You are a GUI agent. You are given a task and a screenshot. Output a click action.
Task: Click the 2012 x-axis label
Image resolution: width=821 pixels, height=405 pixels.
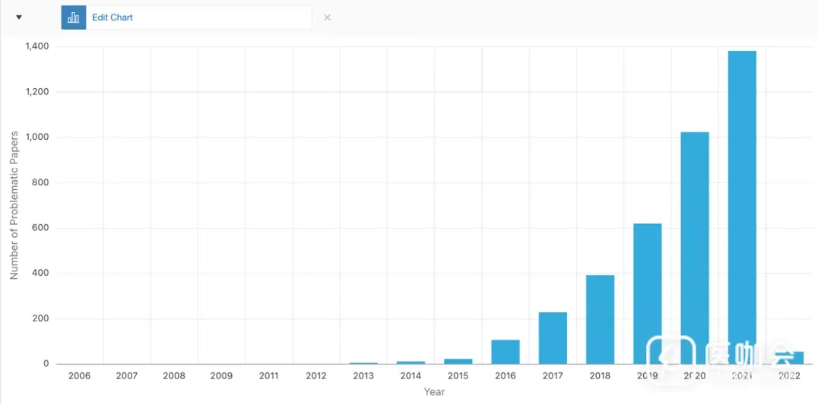click(316, 376)
